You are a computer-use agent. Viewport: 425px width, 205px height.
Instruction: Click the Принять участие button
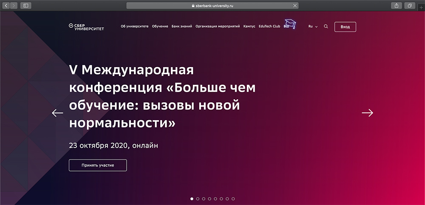coord(98,165)
